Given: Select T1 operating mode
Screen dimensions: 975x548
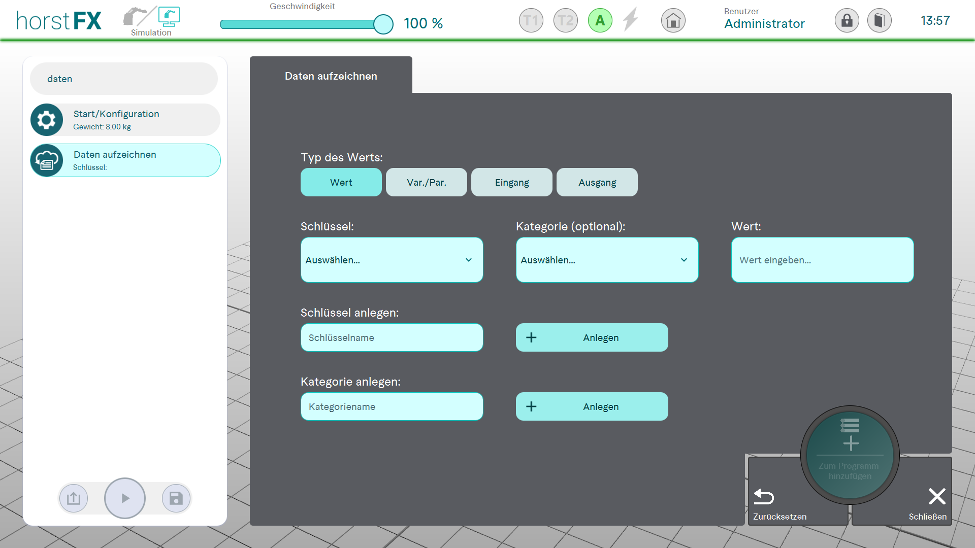Looking at the screenshot, I should point(531,21).
